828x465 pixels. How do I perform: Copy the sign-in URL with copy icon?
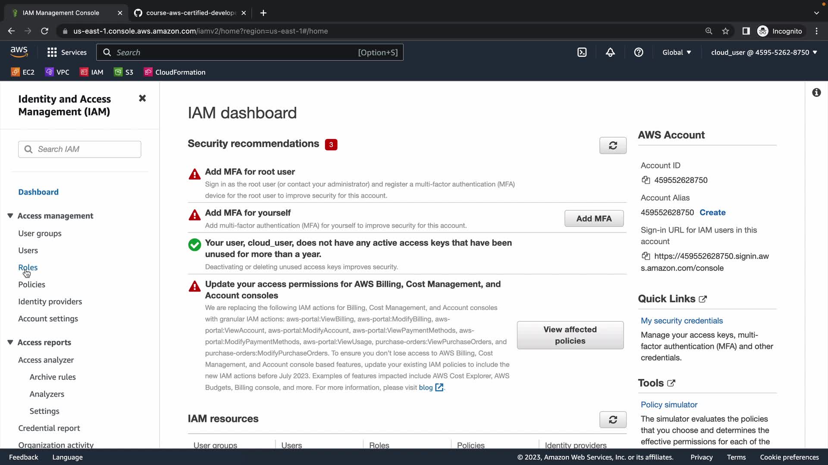646,256
